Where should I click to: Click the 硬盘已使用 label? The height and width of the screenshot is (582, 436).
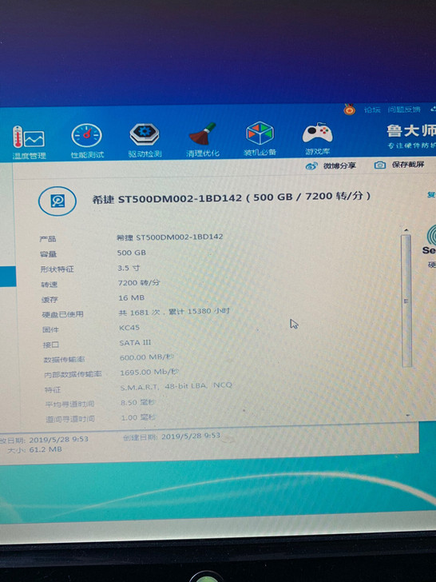62,314
